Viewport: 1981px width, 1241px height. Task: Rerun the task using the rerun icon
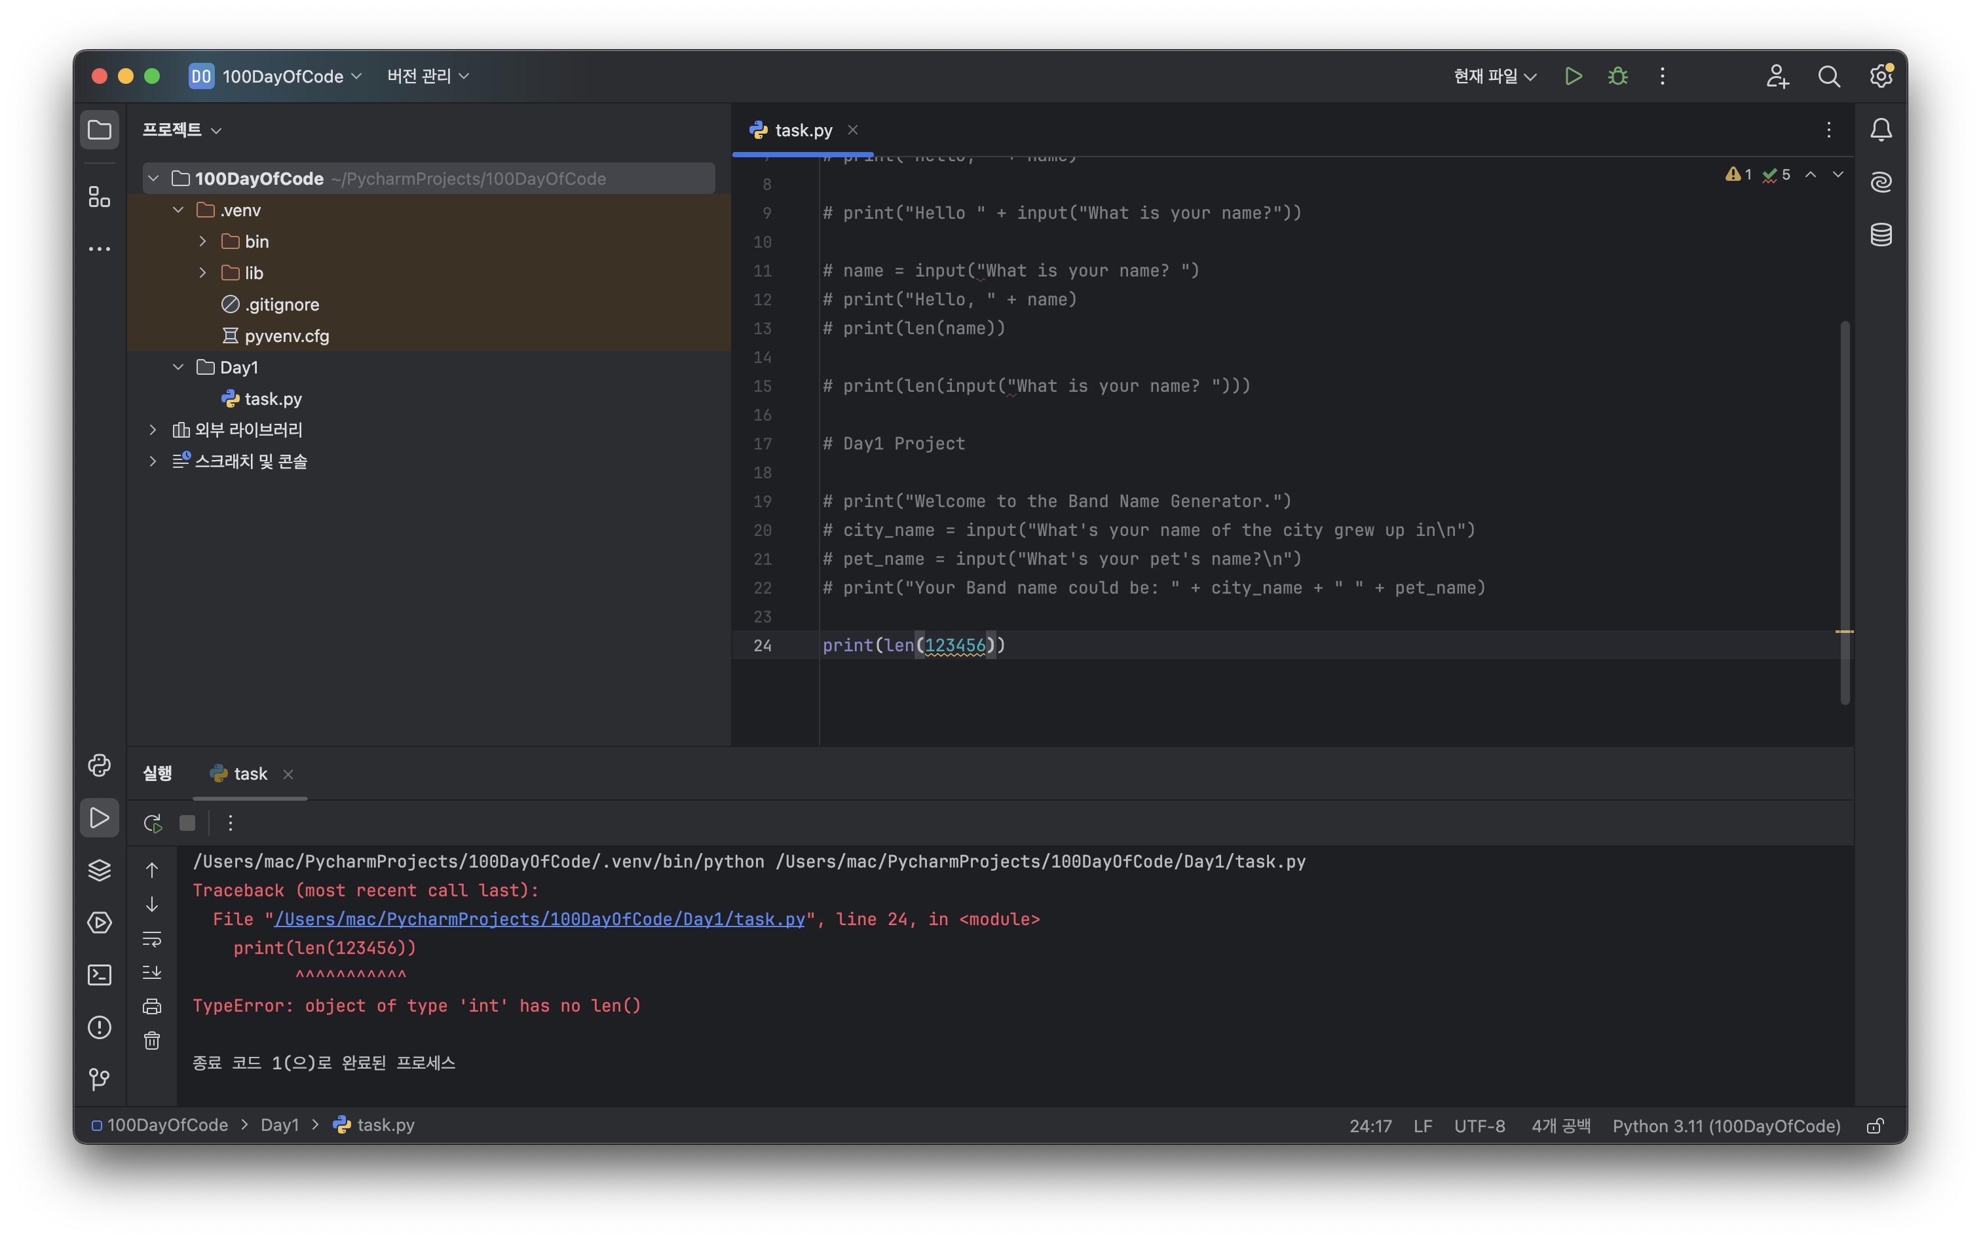153,823
